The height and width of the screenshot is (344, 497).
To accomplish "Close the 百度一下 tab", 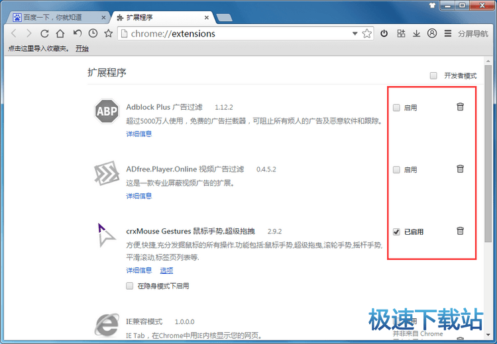I will pyautogui.click(x=103, y=18).
